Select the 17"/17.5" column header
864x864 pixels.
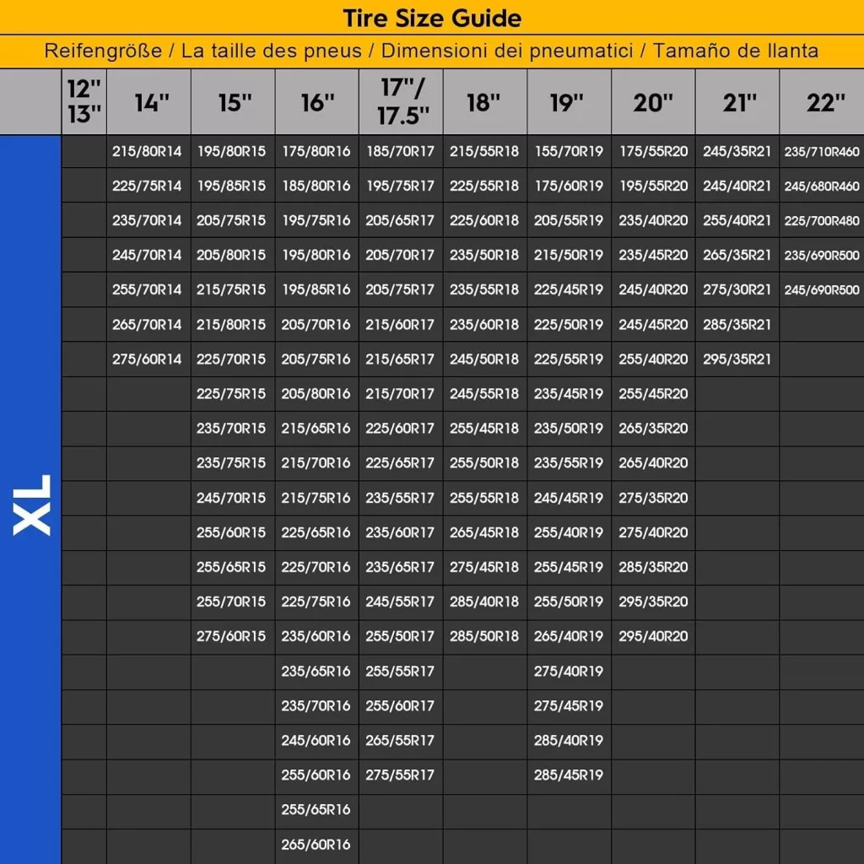(401, 103)
